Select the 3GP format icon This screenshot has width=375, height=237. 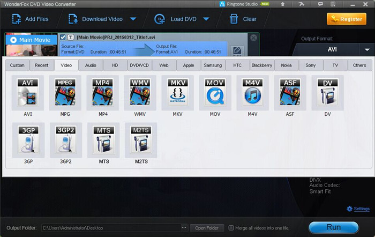[x=28, y=140]
